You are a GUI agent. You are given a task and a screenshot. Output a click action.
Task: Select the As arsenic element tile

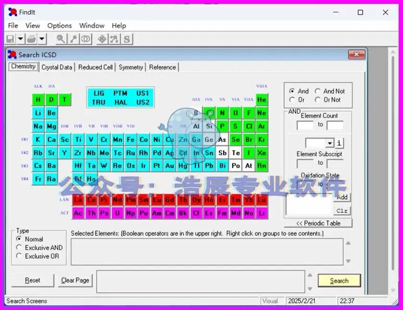(x=222, y=139)
